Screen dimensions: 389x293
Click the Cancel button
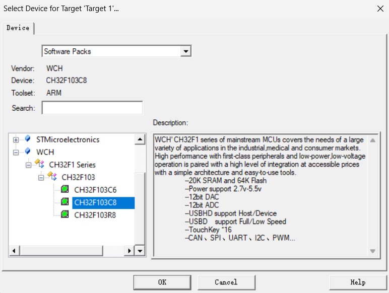[226, 282]
